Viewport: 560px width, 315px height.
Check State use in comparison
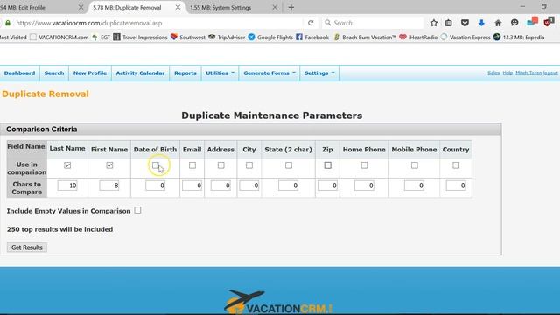point(289,165)
